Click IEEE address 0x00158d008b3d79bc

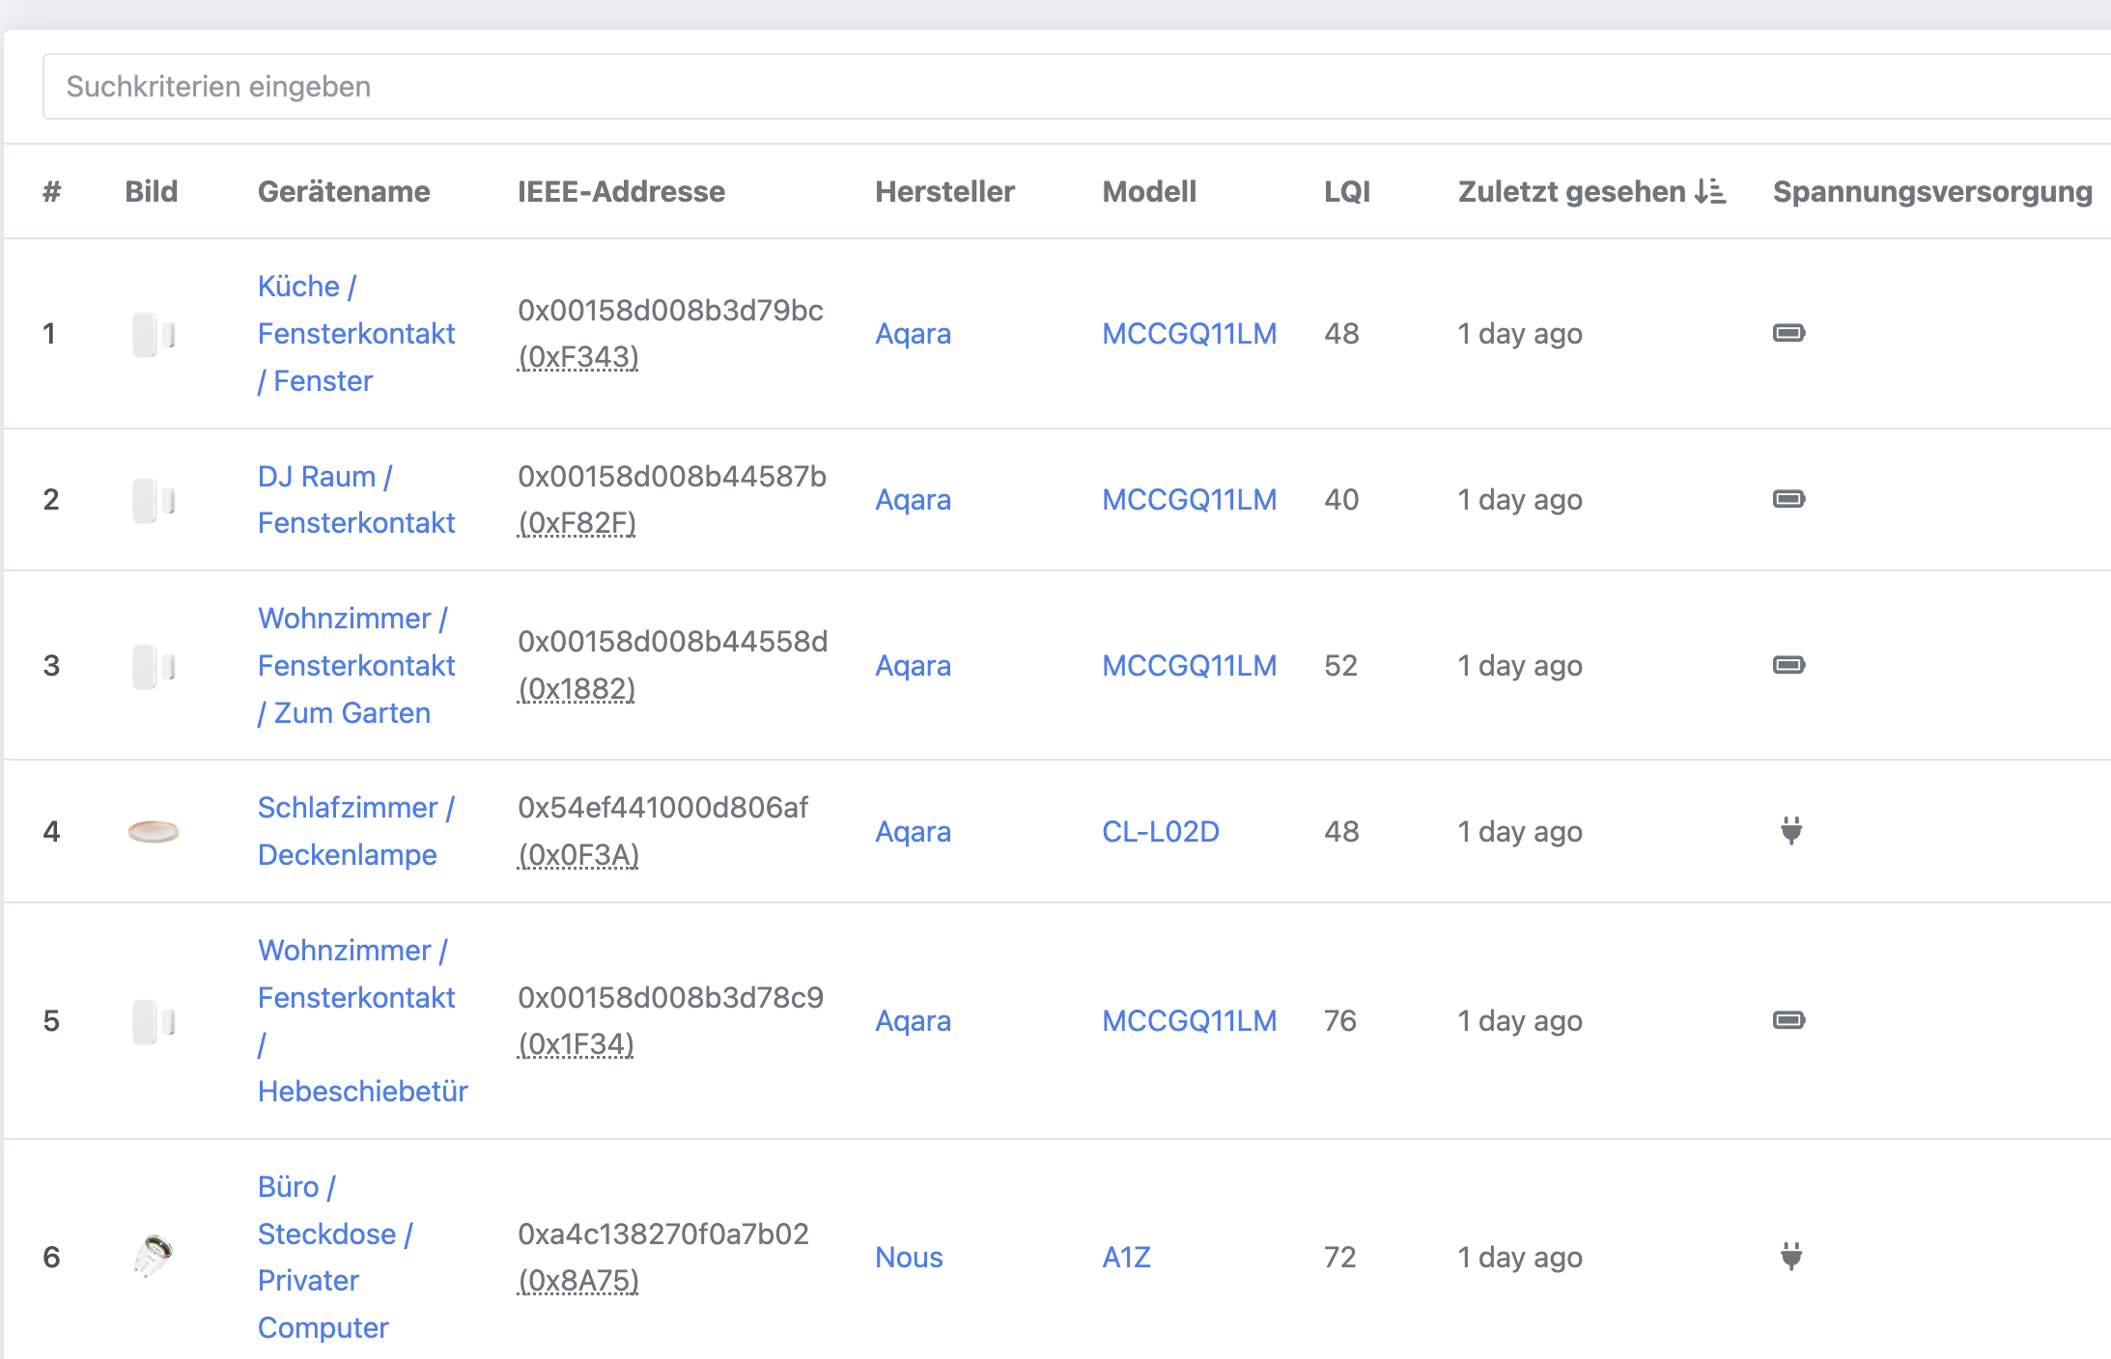[670, 310]
